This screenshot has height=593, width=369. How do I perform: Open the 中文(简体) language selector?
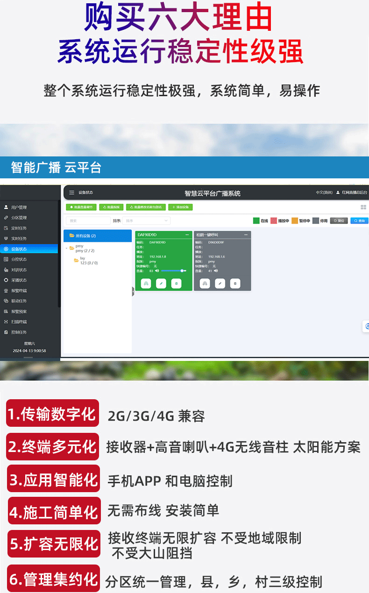(x=324, y=192)
